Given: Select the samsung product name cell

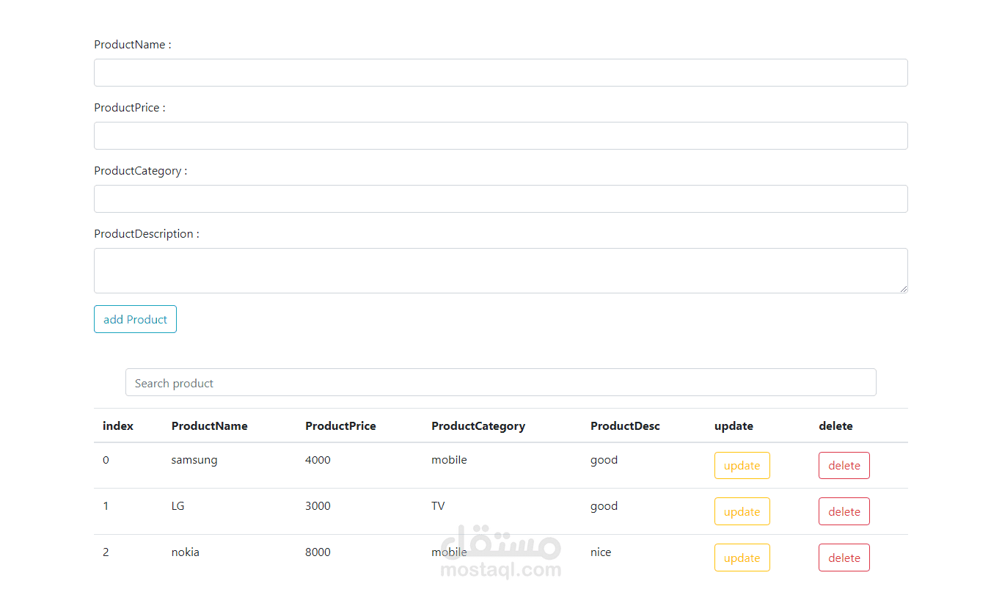Looking at the screenshot, I should (194, 459).
